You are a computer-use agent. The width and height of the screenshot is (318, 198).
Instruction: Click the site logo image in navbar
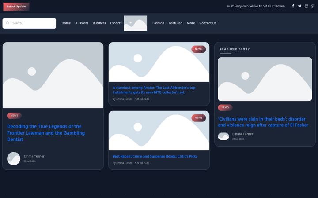(136, 23)
